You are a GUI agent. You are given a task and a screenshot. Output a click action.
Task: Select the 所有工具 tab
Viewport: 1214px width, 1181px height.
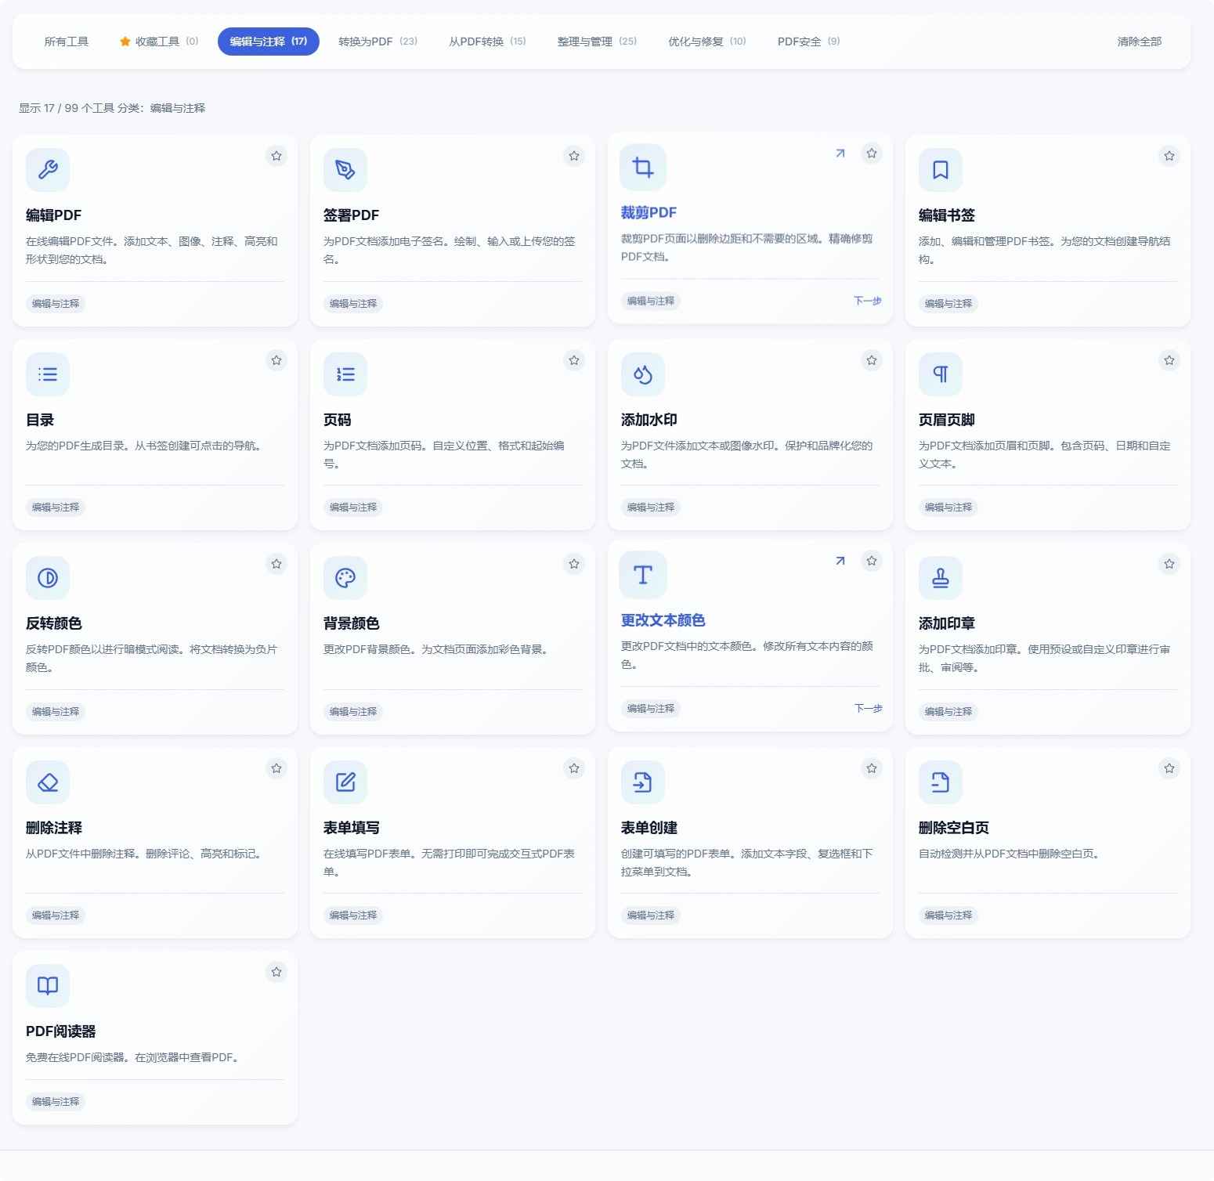[67, 42]
